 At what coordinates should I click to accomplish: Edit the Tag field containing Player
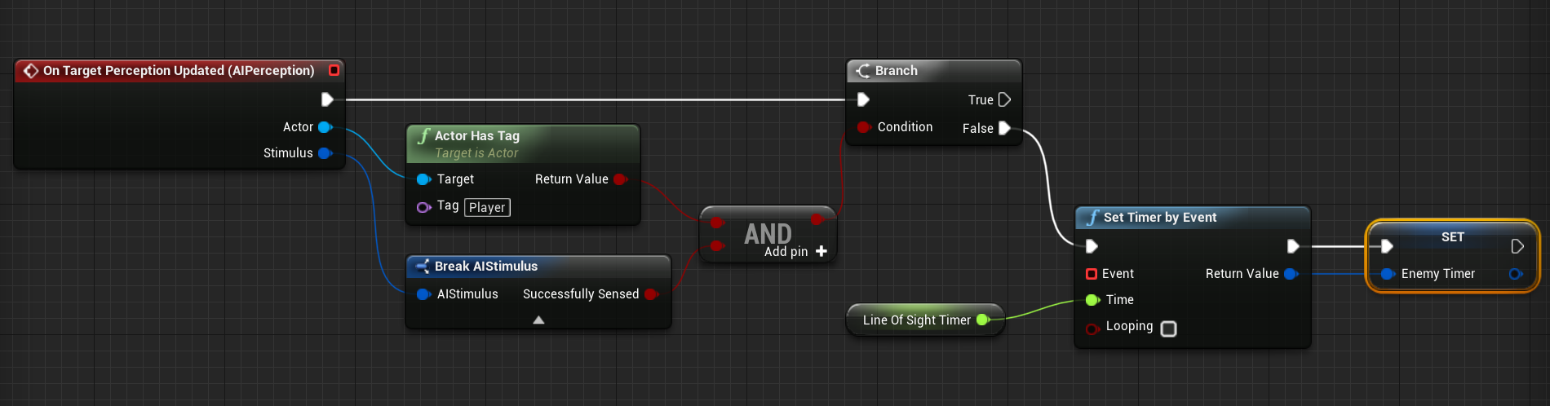[x=487, y=208]
